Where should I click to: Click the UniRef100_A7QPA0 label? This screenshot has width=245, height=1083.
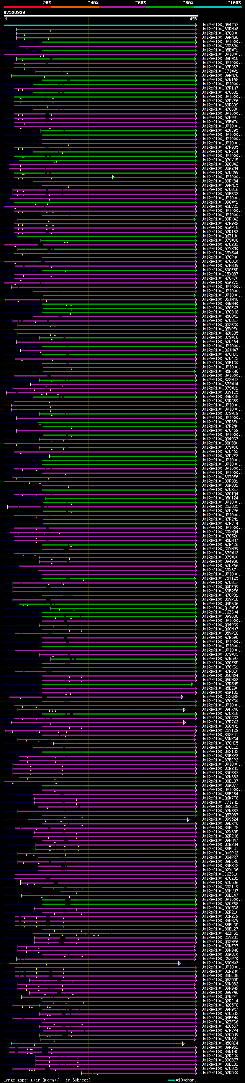pos(219,257)
